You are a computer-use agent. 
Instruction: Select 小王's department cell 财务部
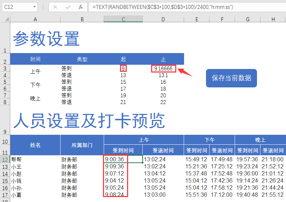pyautogui.click(x=82, y=167)
